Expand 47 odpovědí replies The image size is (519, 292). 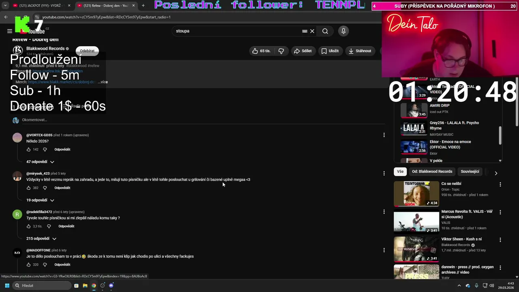pyautogui.click(x=40, y=162)
